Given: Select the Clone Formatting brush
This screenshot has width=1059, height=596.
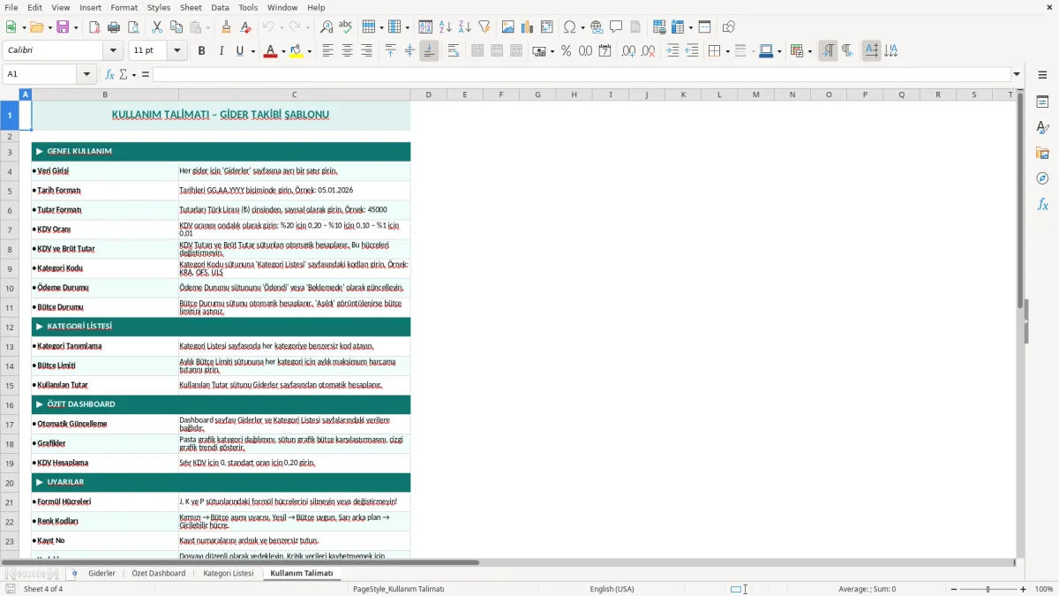Looking at the screenshot, I should coord(226,27).
